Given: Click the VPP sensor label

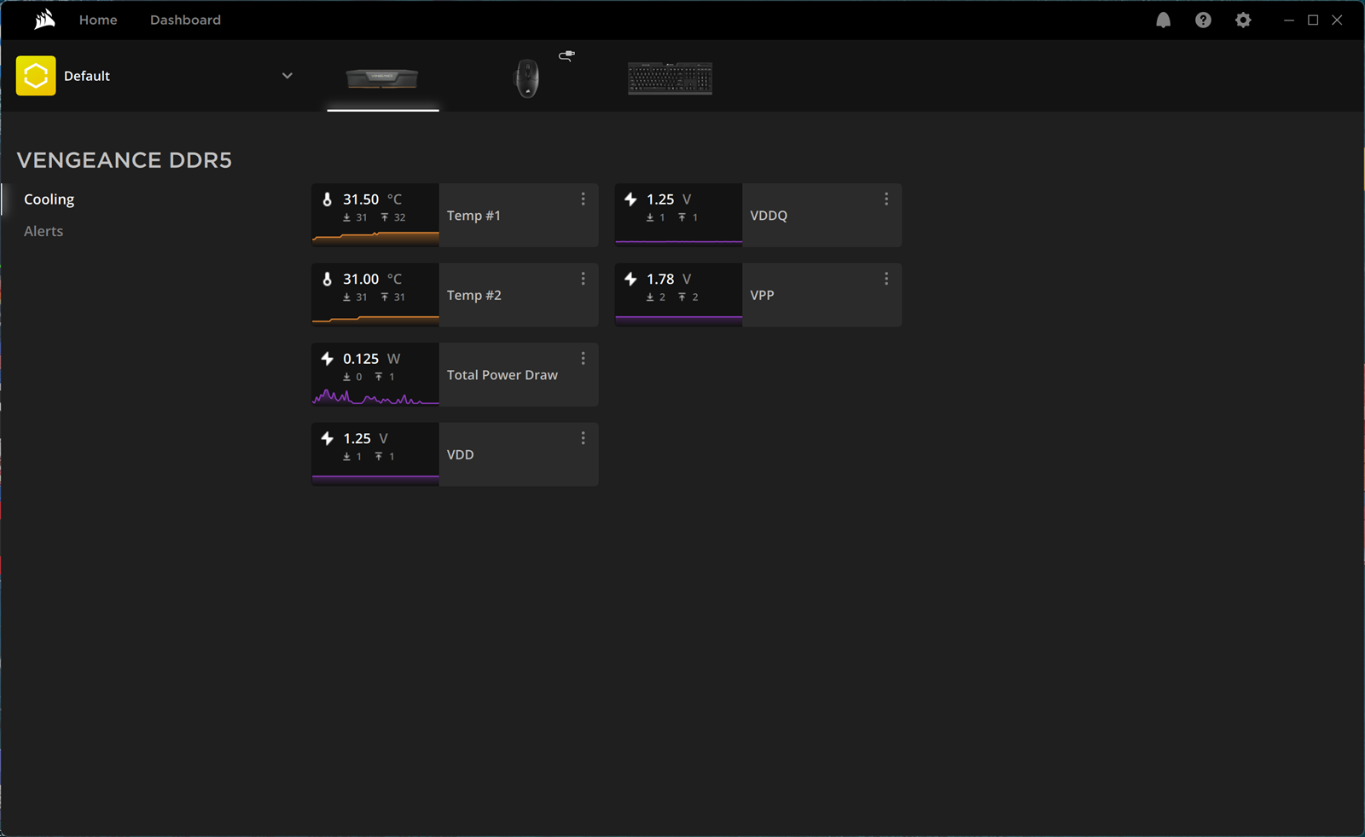Looking at the screenshot, I should coord(762,295).
